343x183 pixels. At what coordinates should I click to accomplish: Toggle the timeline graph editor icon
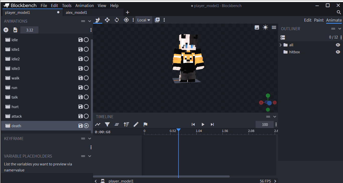tap(98, 124)
